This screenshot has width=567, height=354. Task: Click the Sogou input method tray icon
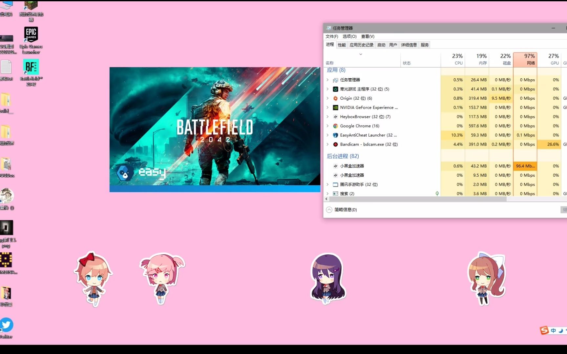pos(544,330)
